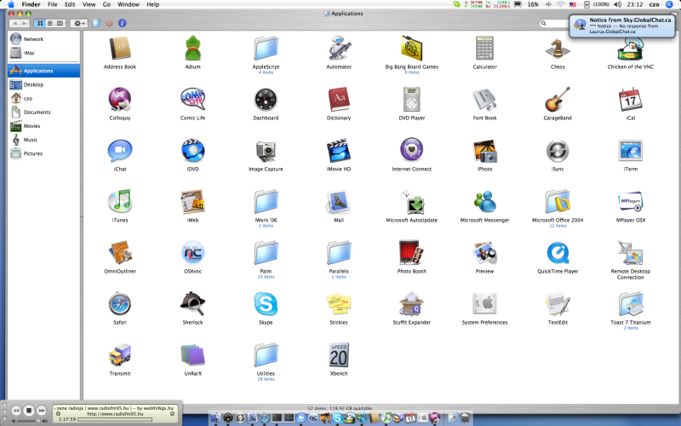Open the Utilities folder
Screen dimensions: 681x426
266,354
